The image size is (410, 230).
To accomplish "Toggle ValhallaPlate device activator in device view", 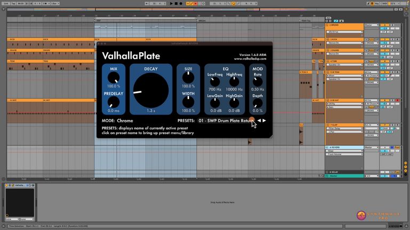I will [x=7, y=185].
